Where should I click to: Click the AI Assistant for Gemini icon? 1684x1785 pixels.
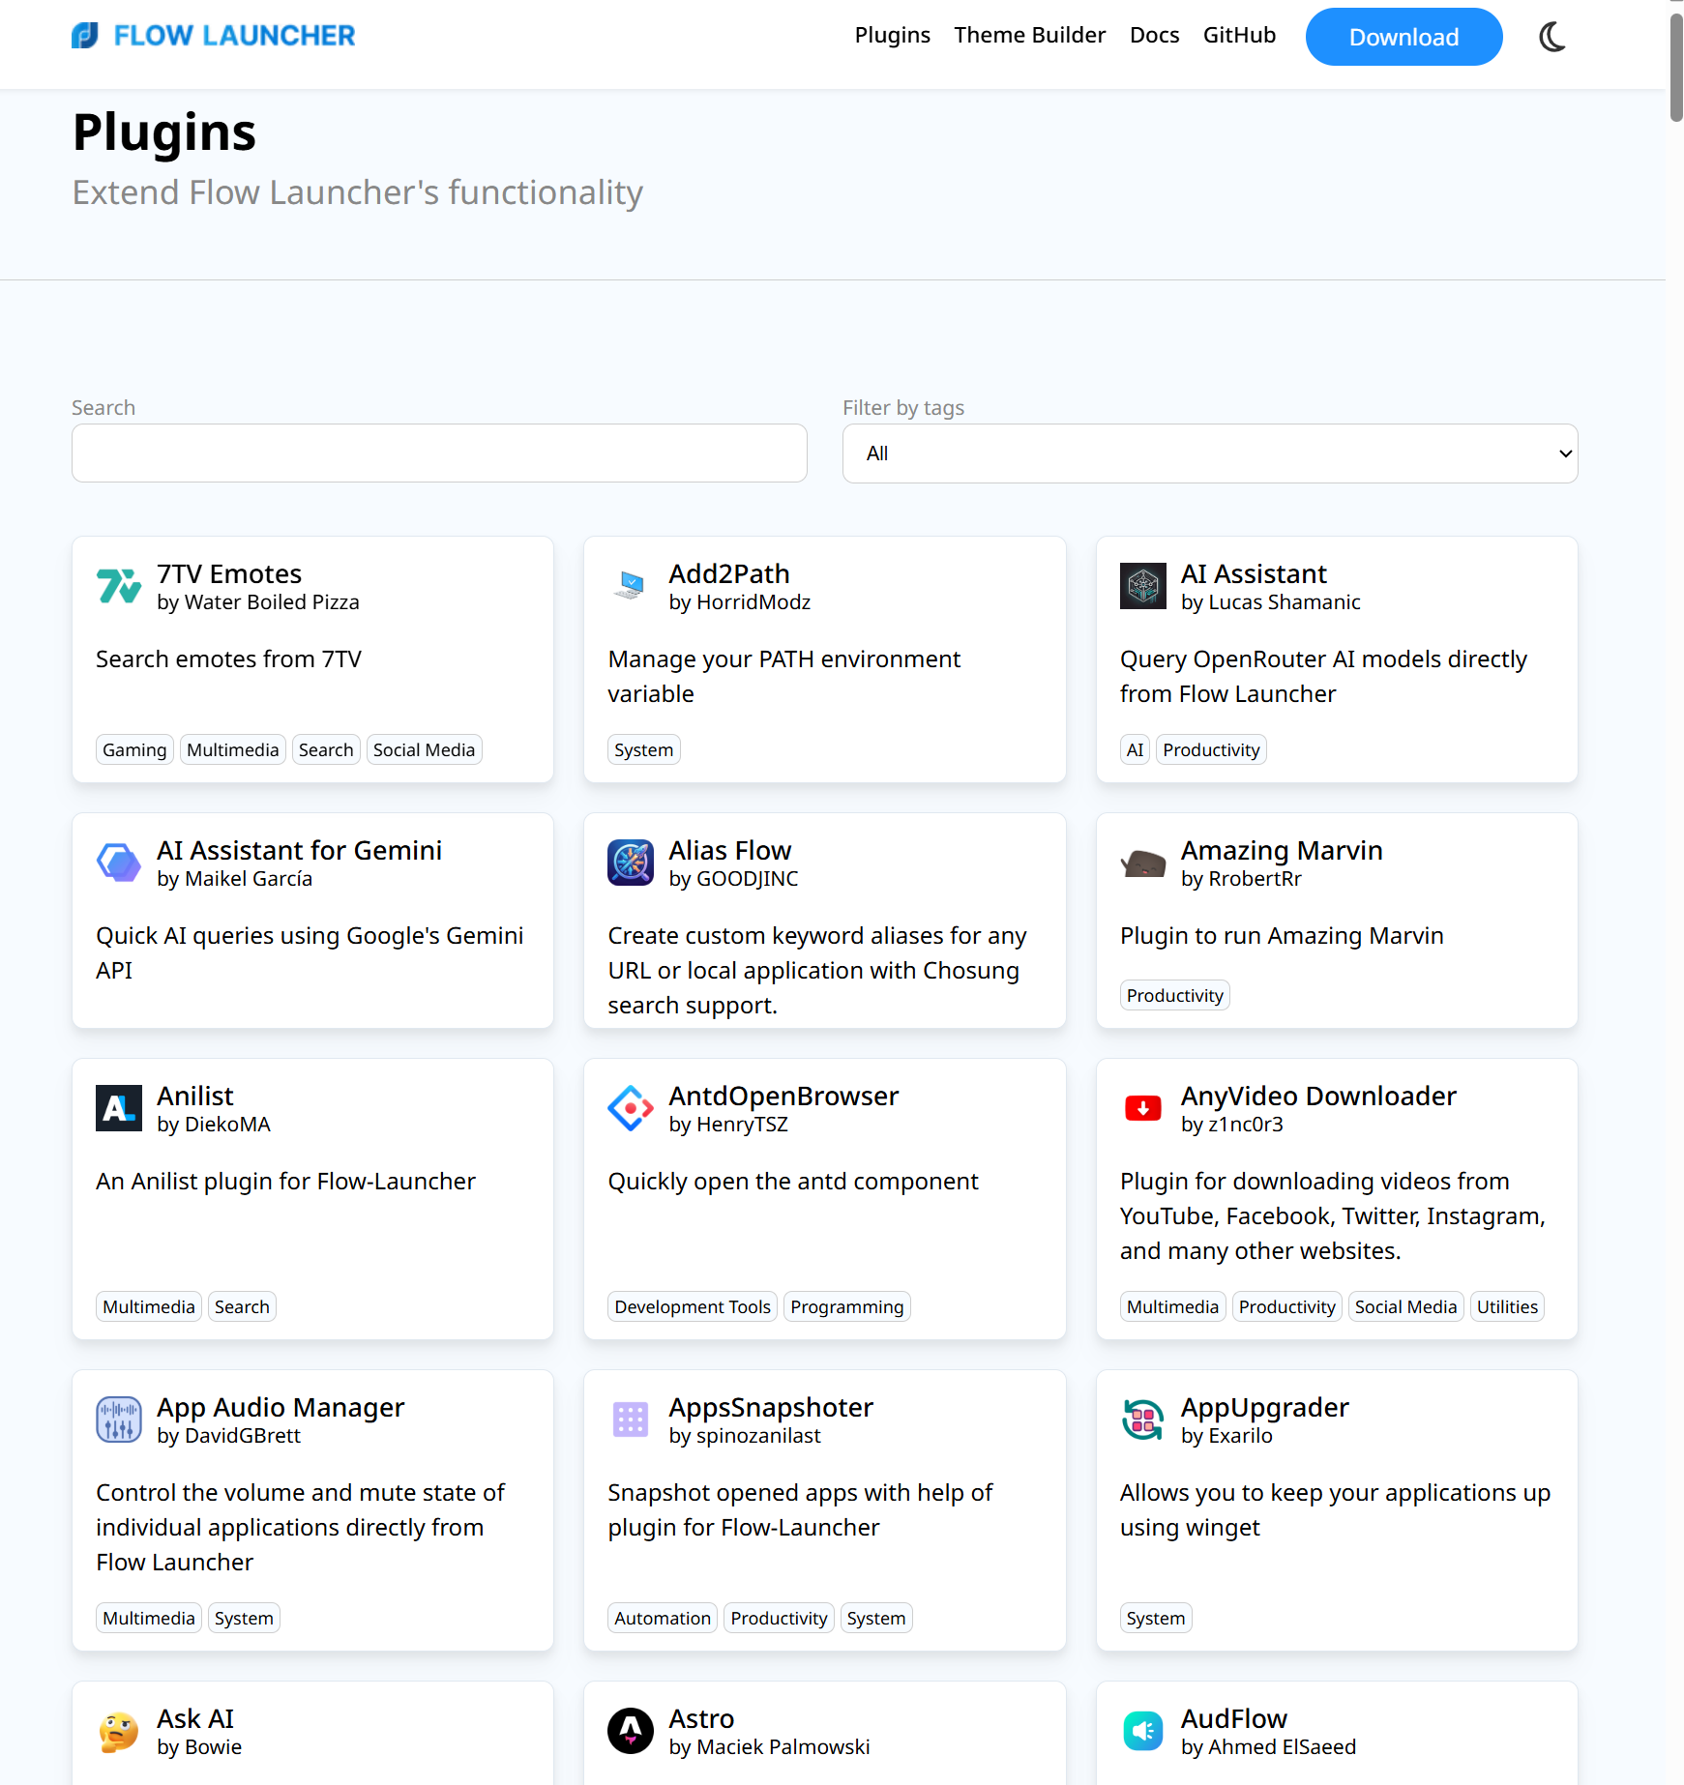[119, 863]
